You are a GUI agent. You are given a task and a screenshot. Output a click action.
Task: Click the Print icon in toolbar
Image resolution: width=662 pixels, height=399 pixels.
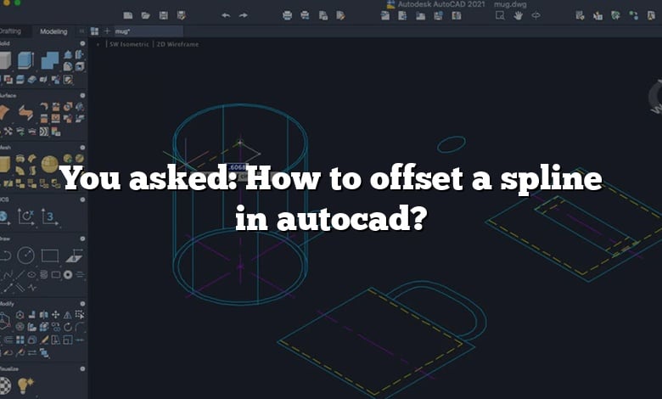point(287,15)
